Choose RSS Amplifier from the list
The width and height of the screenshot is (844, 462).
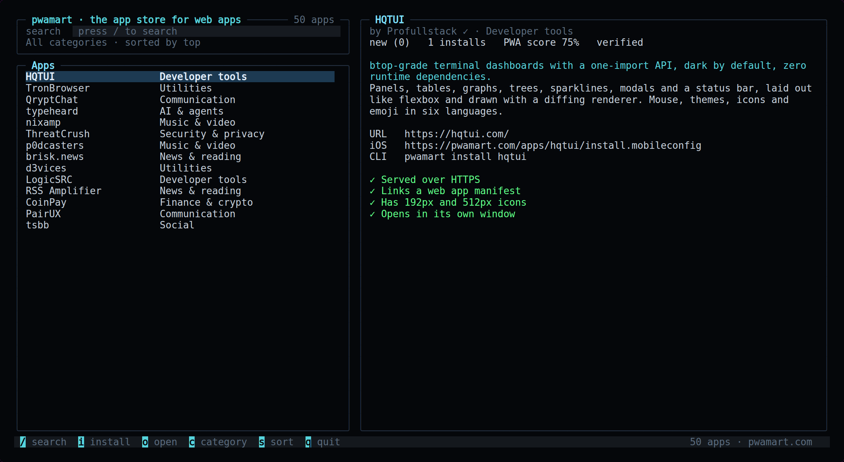pos(180,191)
